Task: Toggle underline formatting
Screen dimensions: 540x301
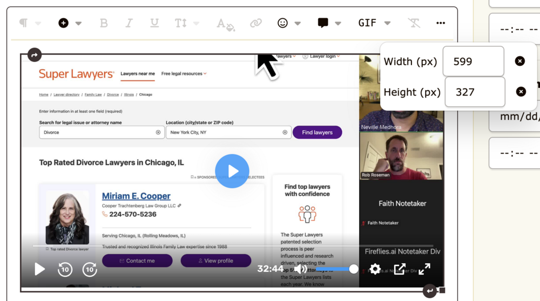Action: click(154, 23)
